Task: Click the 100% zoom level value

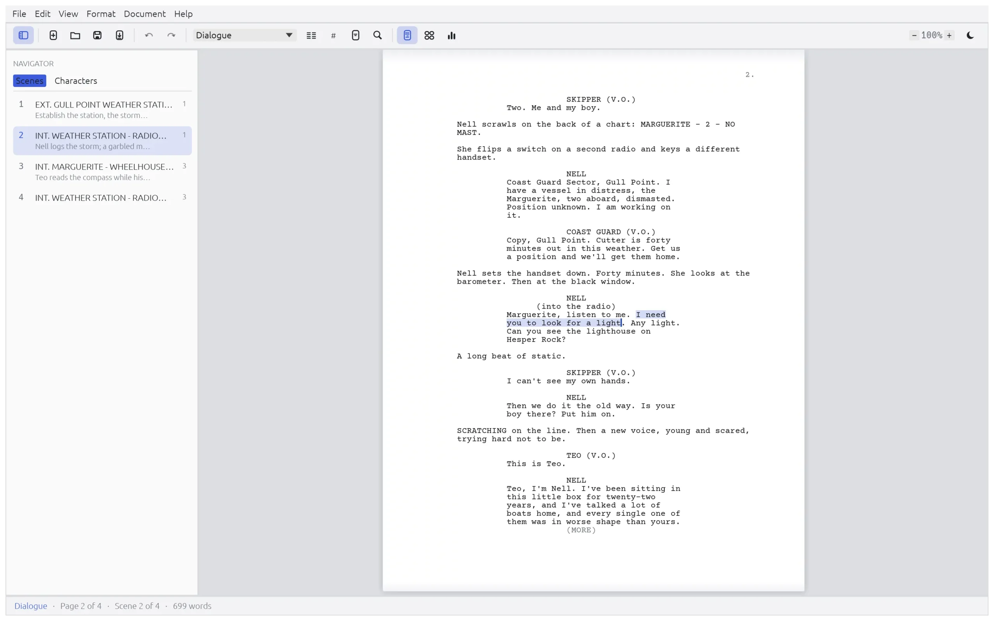Action: point(931,35)
